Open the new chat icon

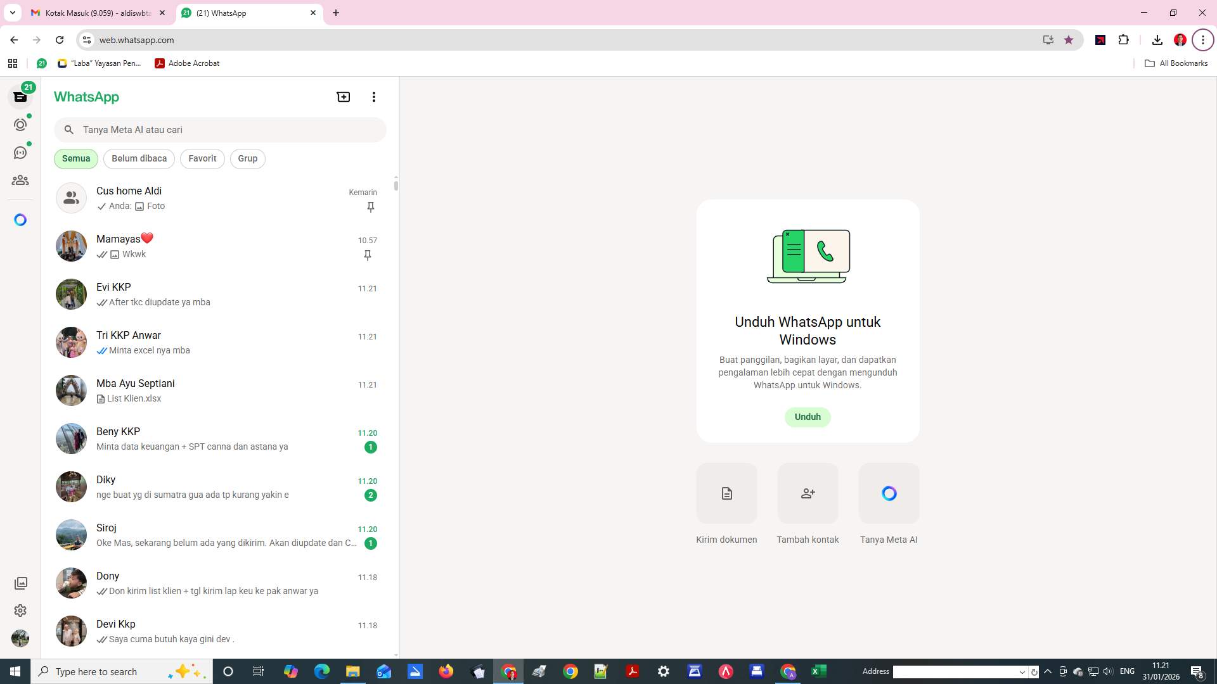343,97
